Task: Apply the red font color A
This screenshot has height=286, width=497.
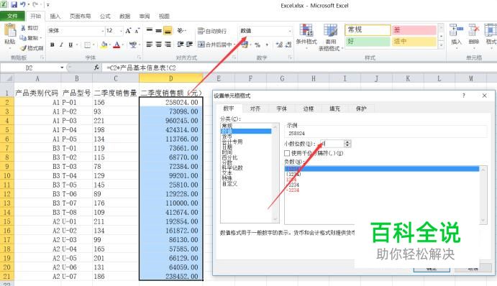Action: pos(117,45)
